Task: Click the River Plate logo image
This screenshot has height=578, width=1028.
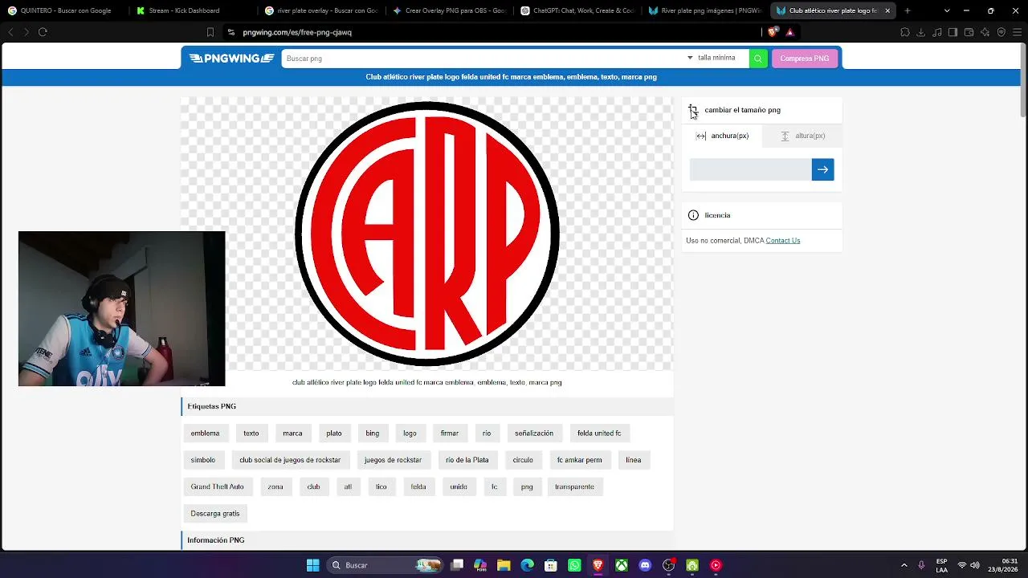Action: pyautogui.click(x=427, y=234)
